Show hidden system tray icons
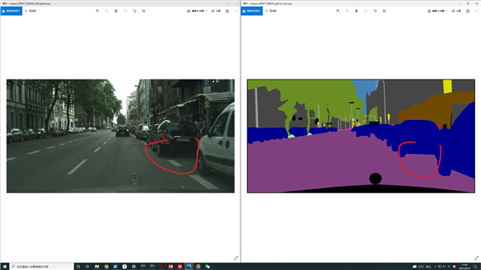The width and height of the screenshot is (481, 270). [x=435, y=267]
